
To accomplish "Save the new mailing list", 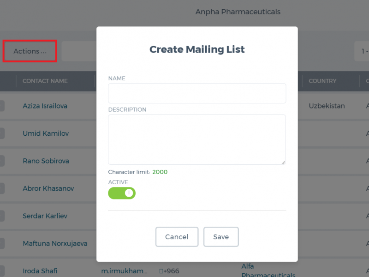I will coord(221,237).
